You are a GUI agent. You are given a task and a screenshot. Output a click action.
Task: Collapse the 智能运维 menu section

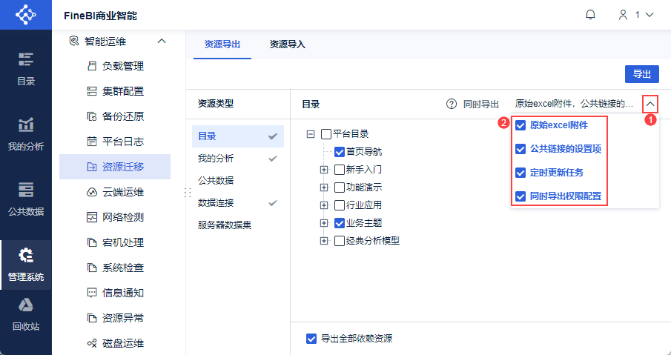162,41
